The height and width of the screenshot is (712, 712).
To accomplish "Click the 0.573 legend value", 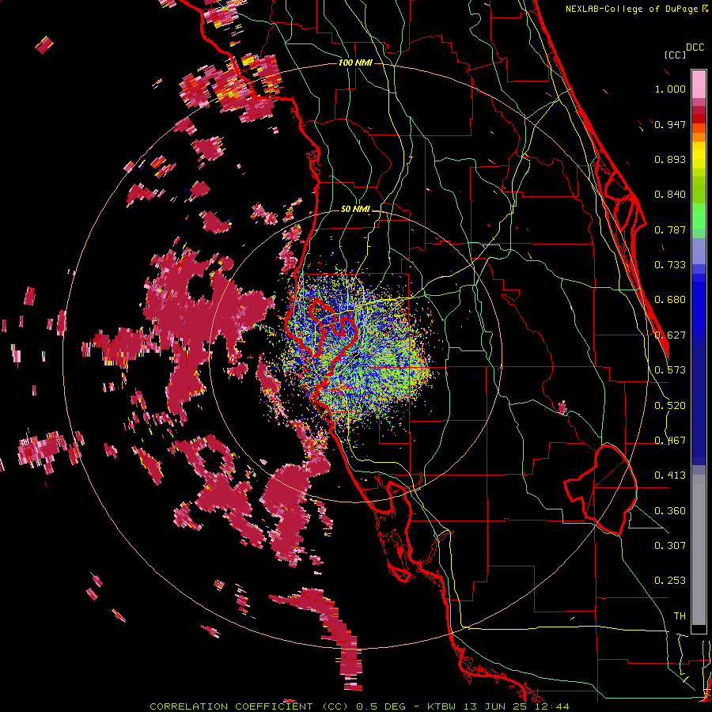I will click(x=670, y=370).
